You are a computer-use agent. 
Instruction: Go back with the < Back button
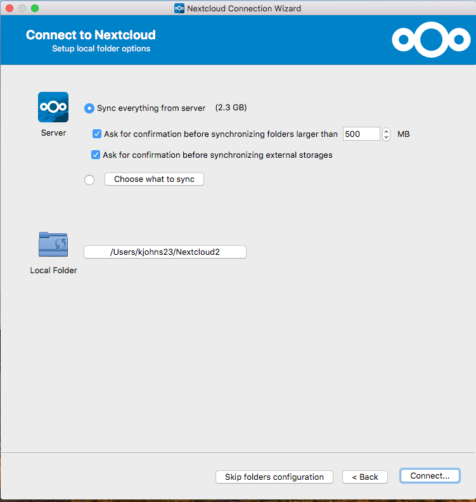point(364,477)
